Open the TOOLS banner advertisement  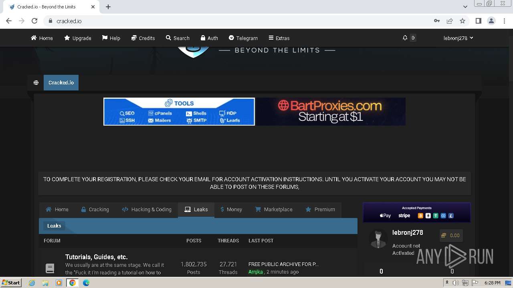pos(179,112)
